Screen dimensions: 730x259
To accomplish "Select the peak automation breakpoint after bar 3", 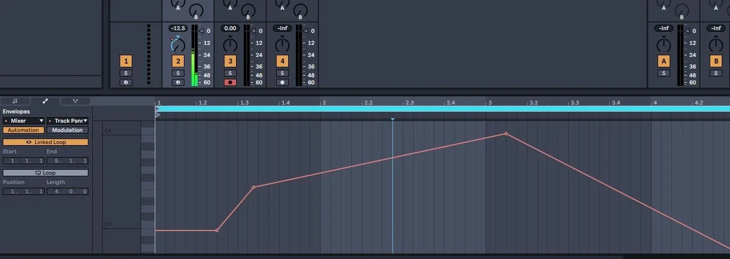I will (506, 134).
